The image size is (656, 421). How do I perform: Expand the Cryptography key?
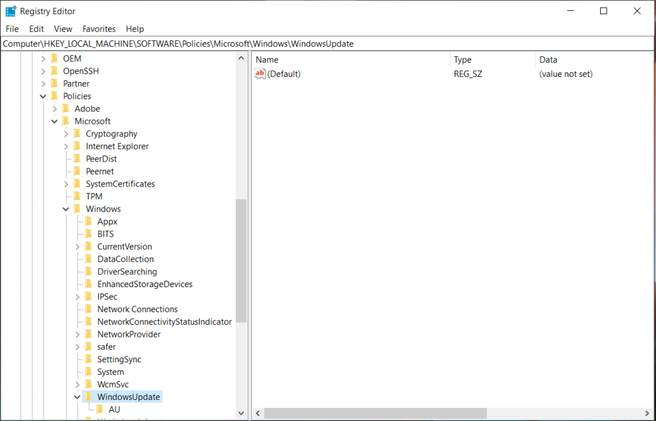[x=67, y=134]
